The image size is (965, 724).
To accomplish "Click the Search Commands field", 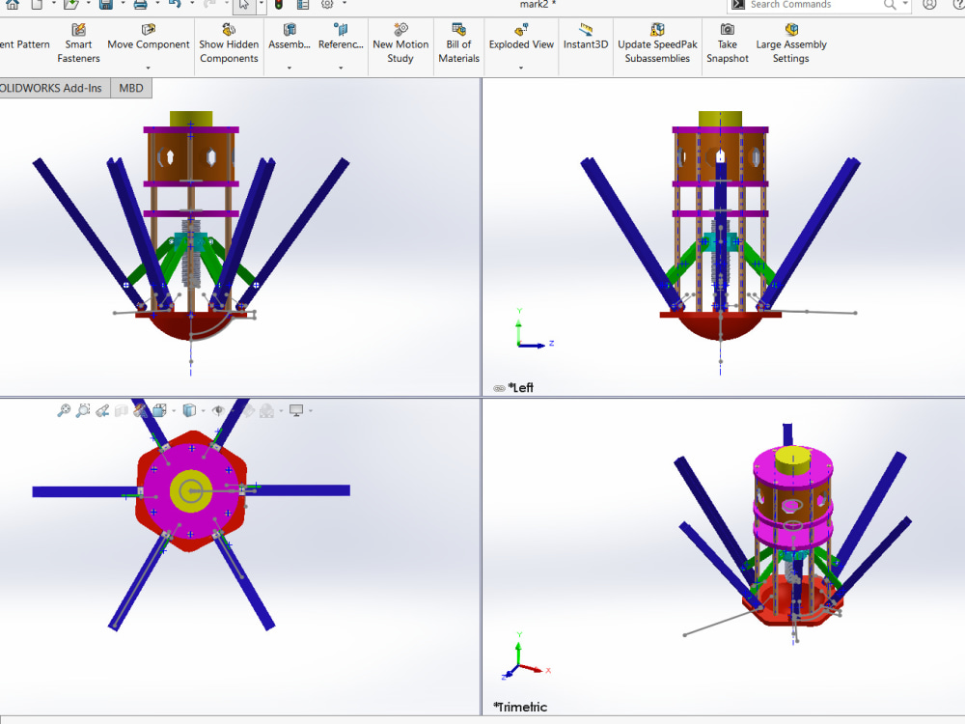I will (820, 5).
